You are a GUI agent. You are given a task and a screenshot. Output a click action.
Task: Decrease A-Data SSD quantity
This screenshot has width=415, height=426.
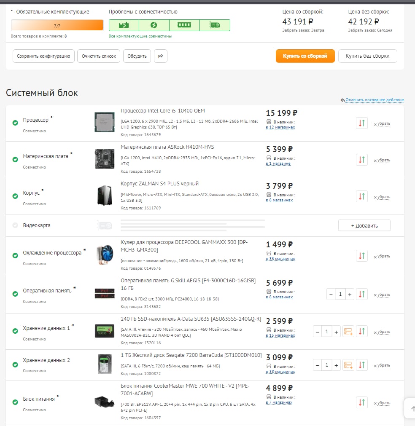coord(318,332)
